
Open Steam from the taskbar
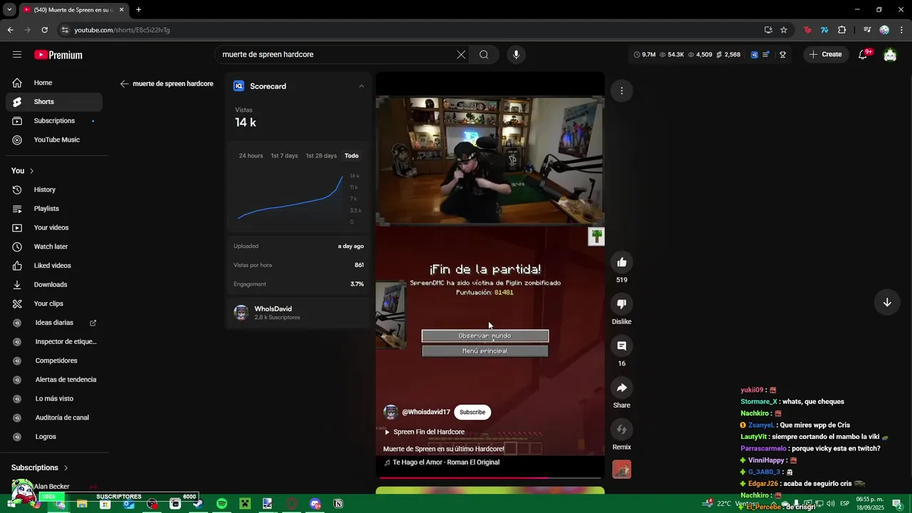click(x=198, y=504)
